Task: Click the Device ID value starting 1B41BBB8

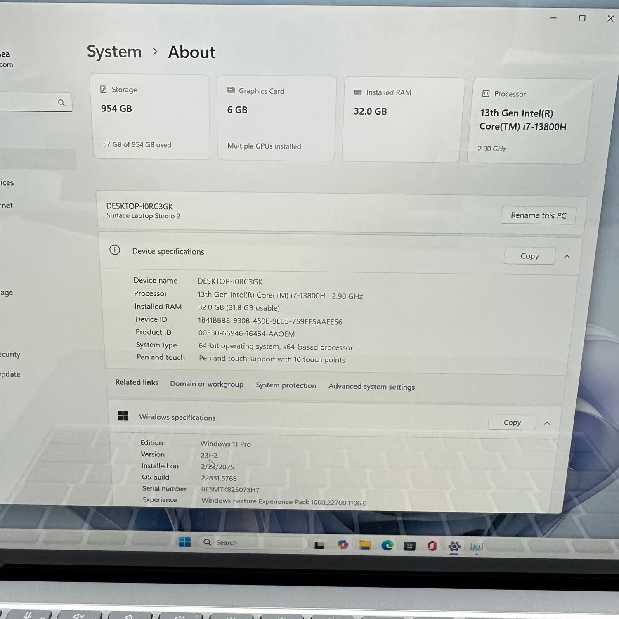Action: tap(270, 321)
